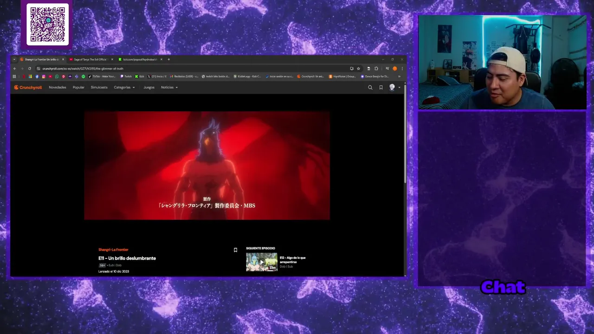Open Popular in the Crunchyroll menu

(x=78, y=87)
